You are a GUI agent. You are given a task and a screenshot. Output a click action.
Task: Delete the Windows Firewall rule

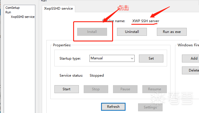(190, 70)
